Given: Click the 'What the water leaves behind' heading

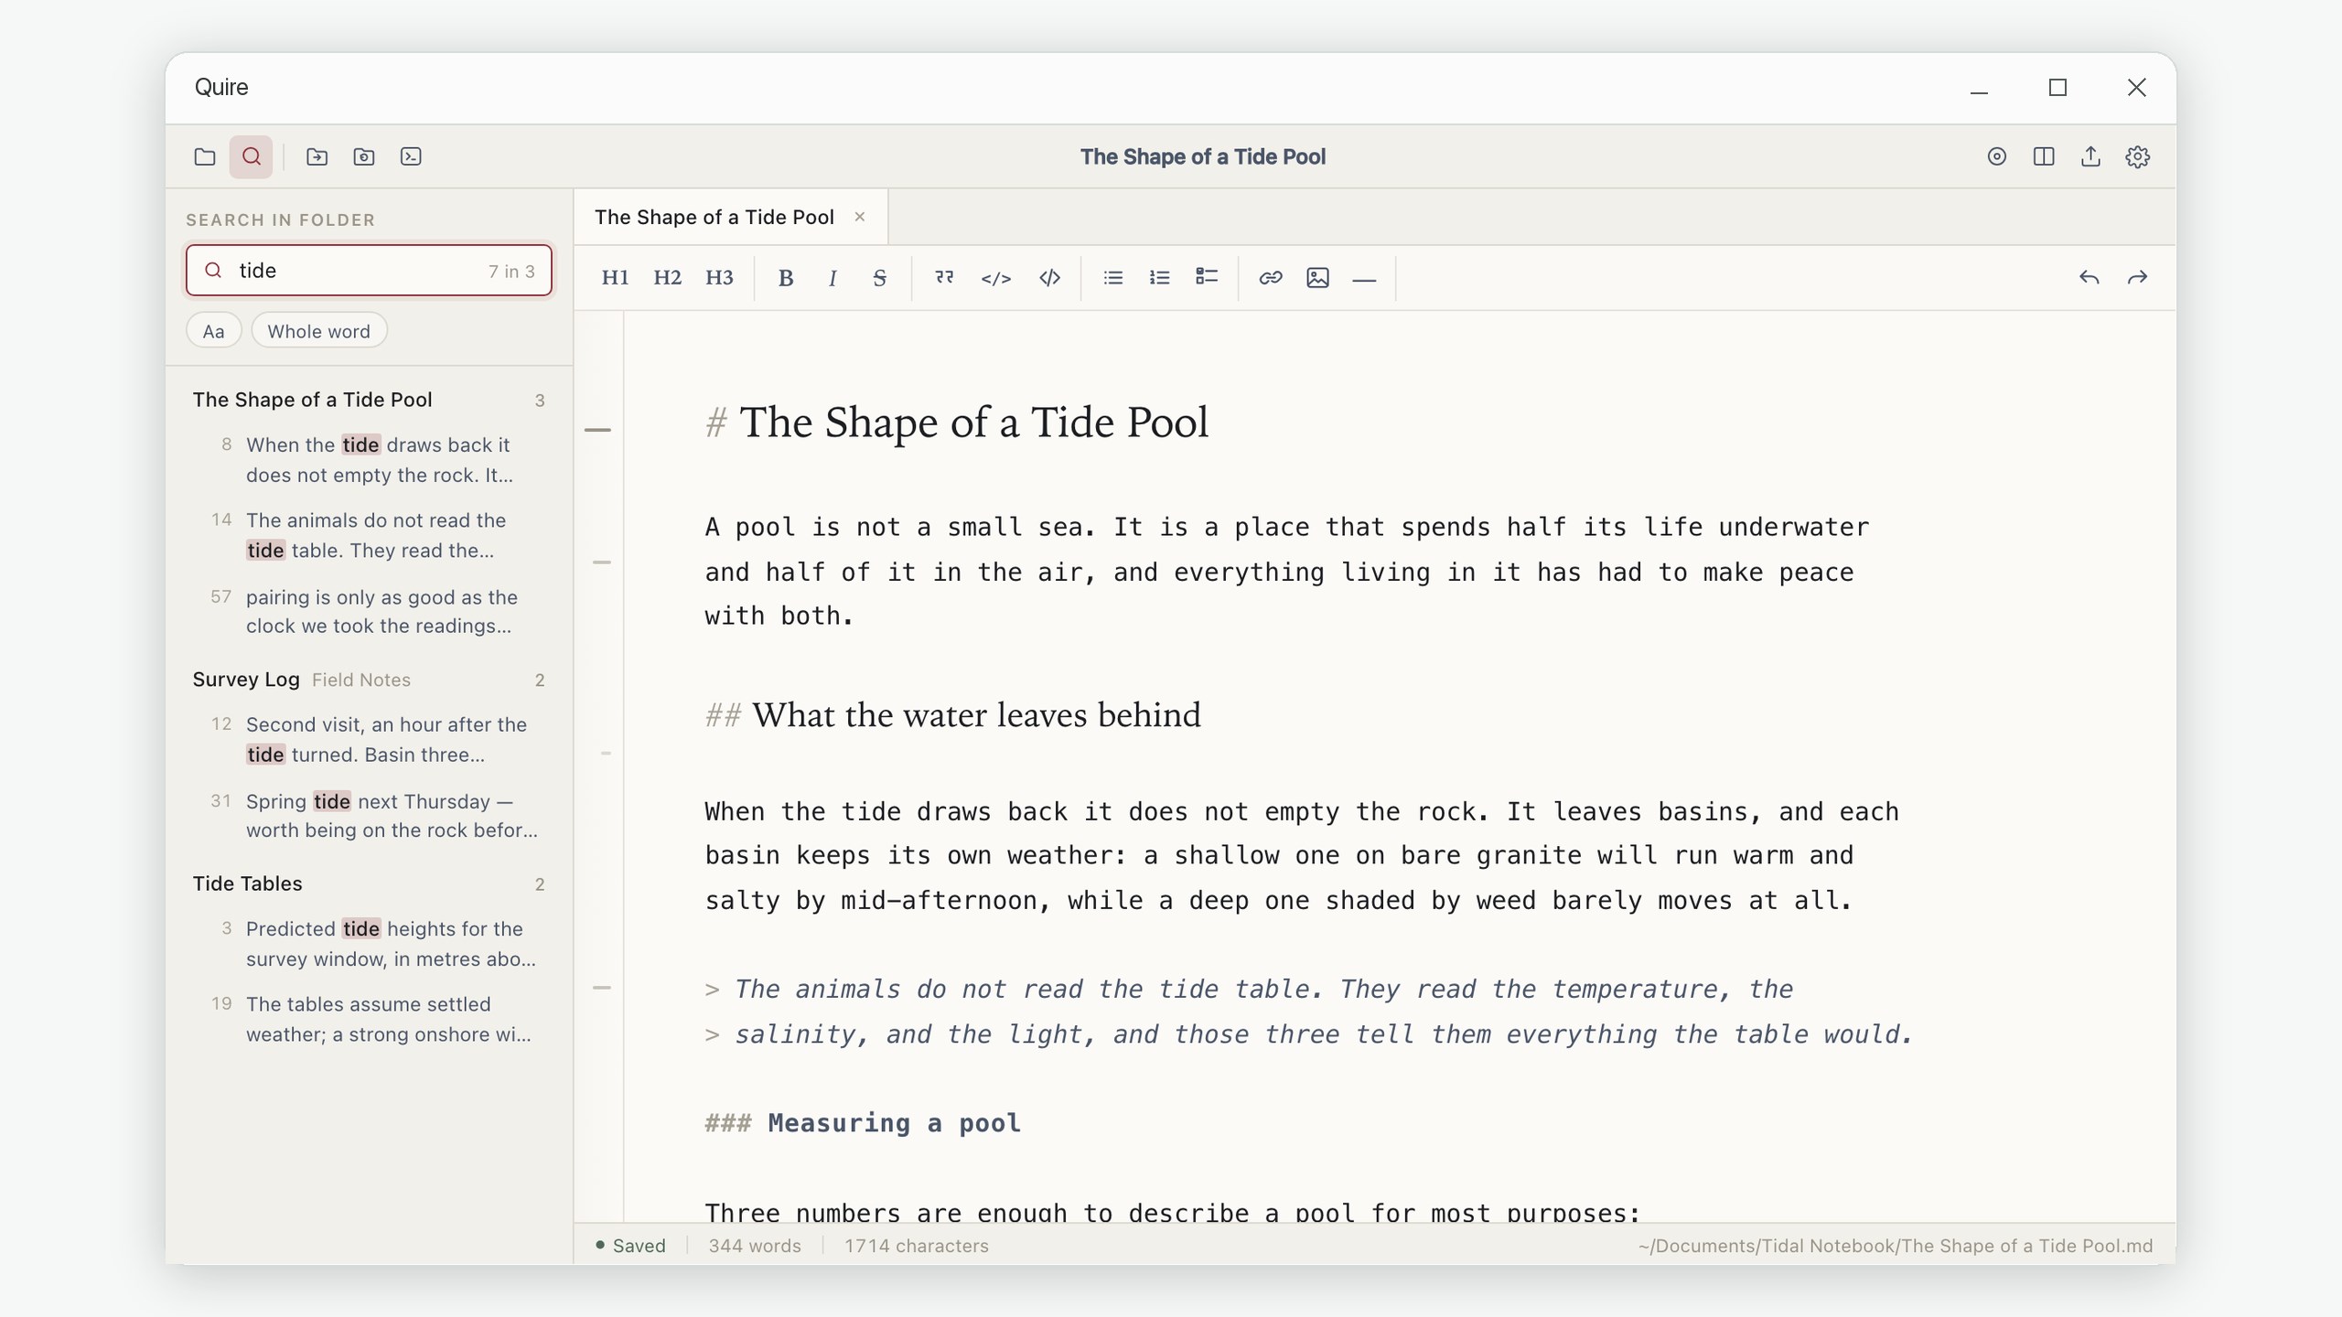Looking at the screenshot, I should pyautogui.click(x=976, y=714).
